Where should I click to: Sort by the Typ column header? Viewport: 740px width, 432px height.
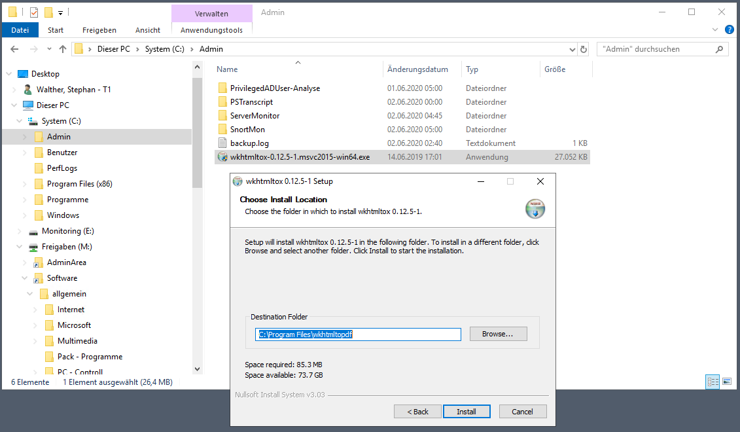point(472,69)
